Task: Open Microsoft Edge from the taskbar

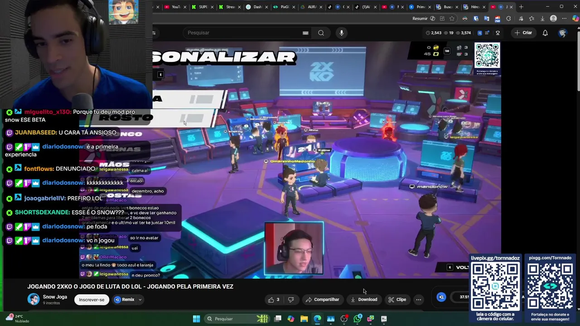Action: (317, 319)
